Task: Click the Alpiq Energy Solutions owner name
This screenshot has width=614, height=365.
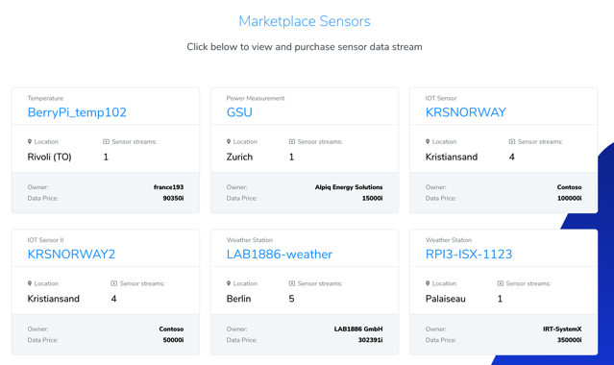Action: [x=349, y=187]
